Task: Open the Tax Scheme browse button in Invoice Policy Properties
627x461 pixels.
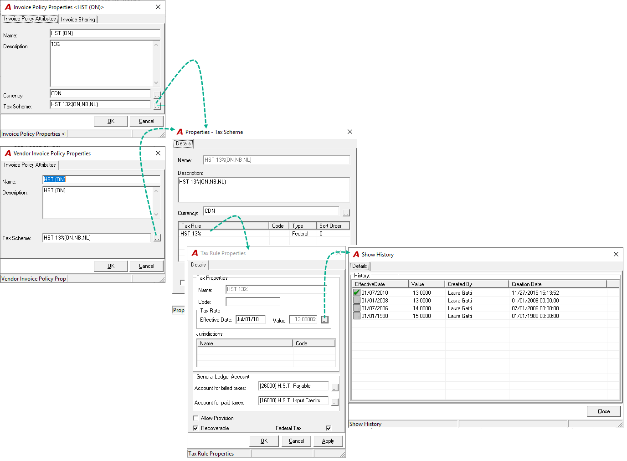Action: (x=157, y=106)
